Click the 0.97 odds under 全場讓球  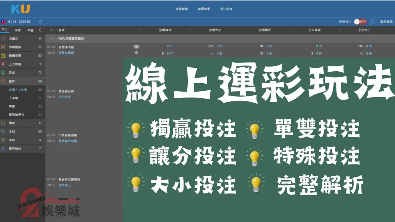pyautogui.click(x=170, y=45)
